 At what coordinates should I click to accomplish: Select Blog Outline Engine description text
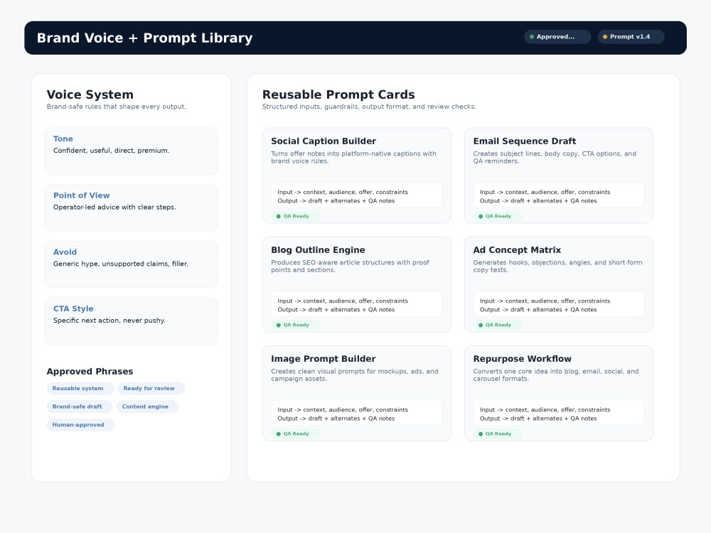point(350,266)
